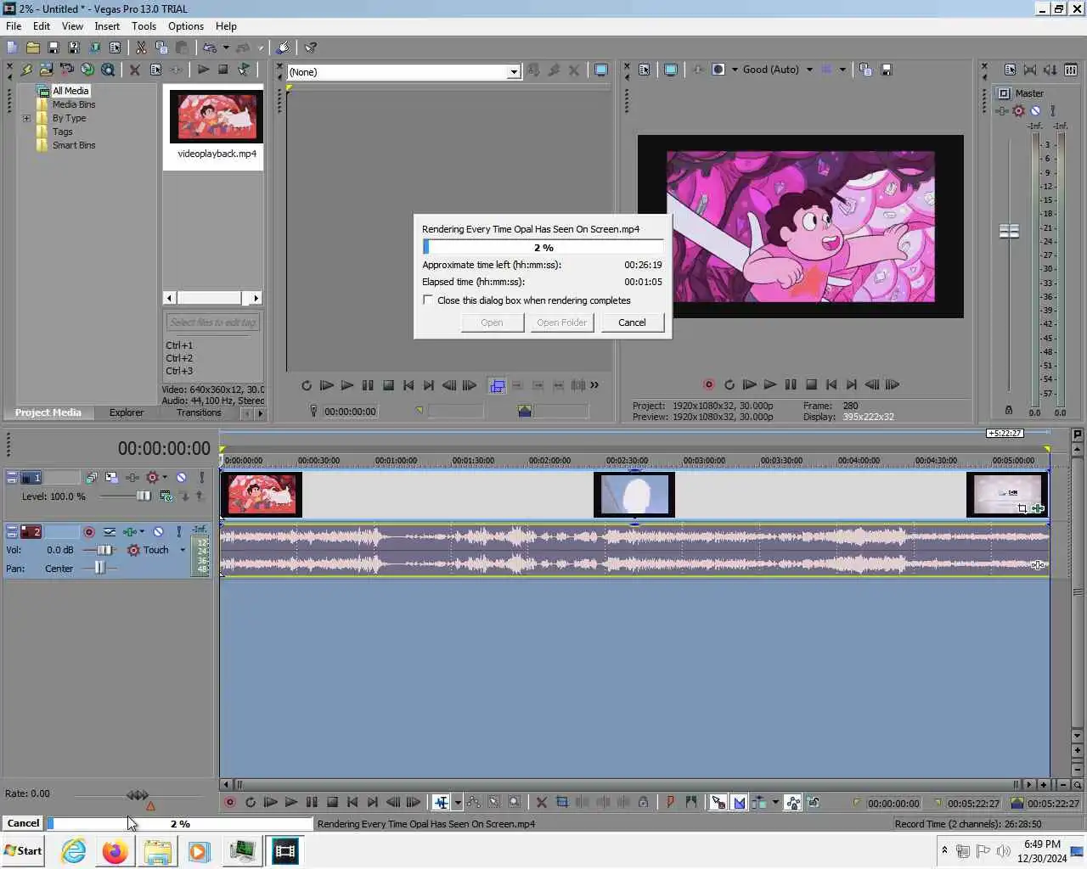Click the Import Media icon in Project Media
This screenshot has width=1087, height=869.
click(46, 70)
